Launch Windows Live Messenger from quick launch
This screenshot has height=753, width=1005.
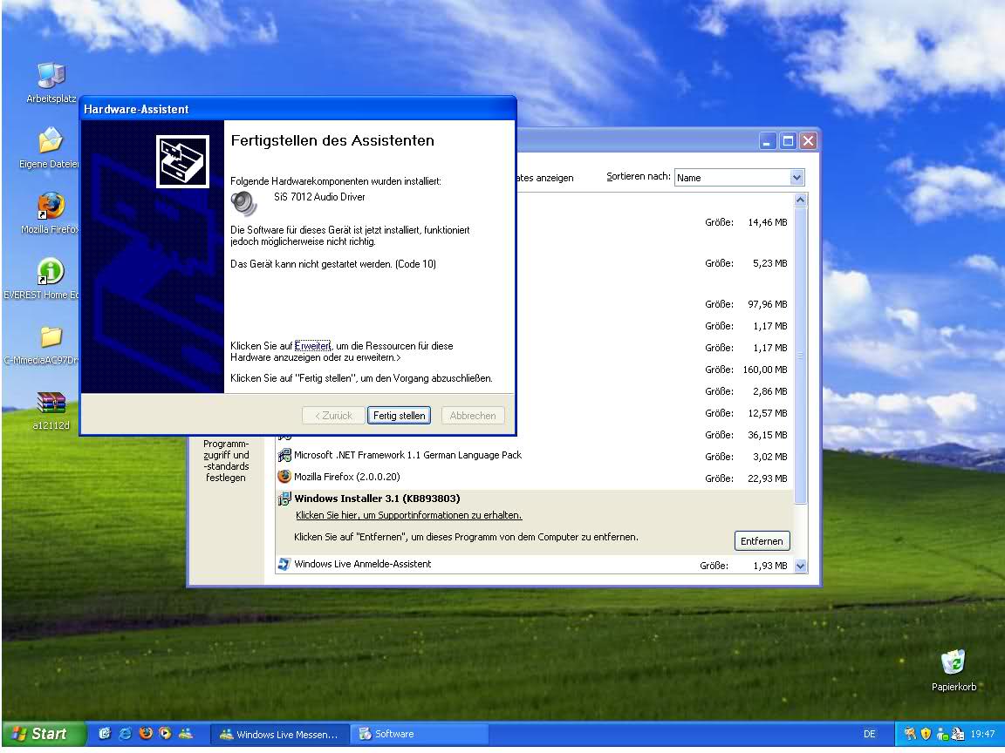point(186,734)
